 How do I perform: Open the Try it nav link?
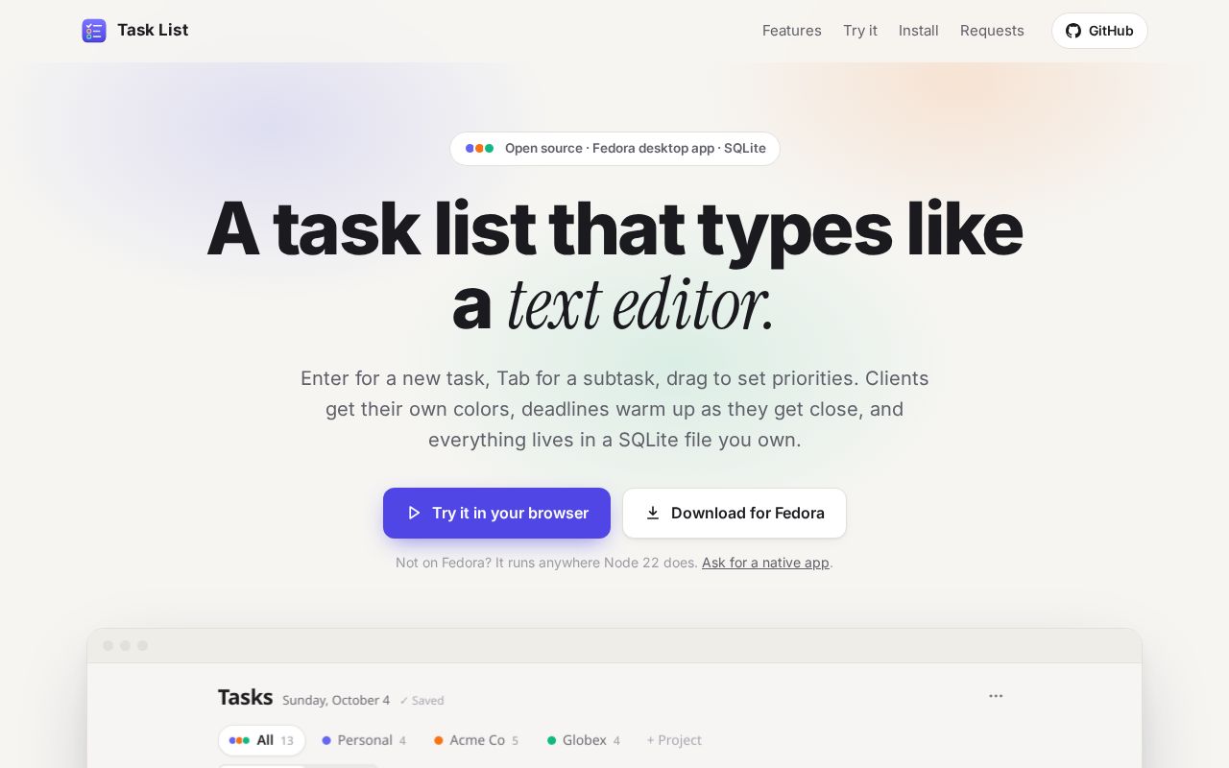tap(860, 31)
